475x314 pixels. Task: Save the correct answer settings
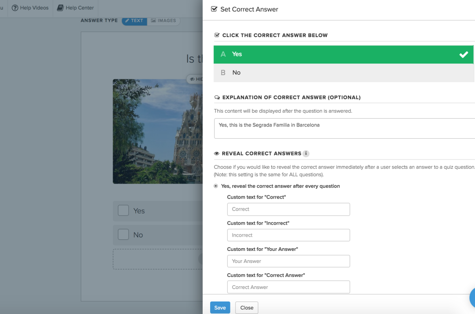click(220, 308)
